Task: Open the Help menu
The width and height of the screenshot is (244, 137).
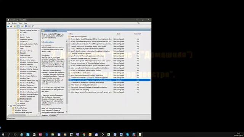Action: coord(25,23)
